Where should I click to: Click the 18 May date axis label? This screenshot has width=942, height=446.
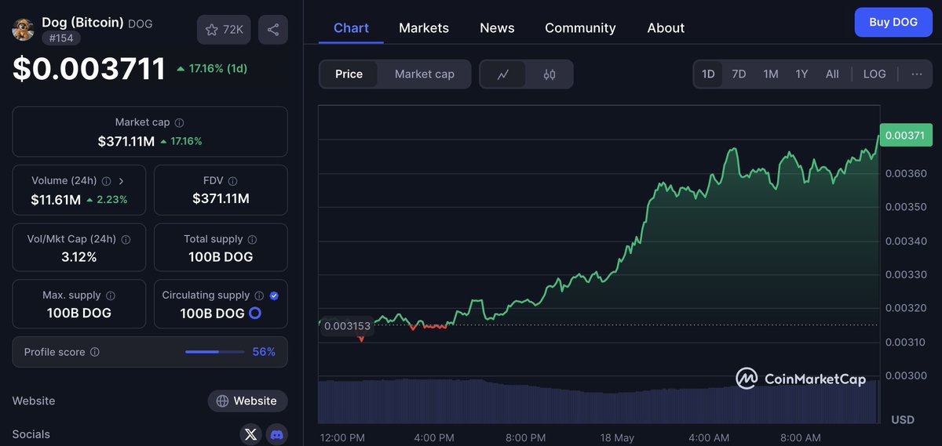(x=617, y=437)
